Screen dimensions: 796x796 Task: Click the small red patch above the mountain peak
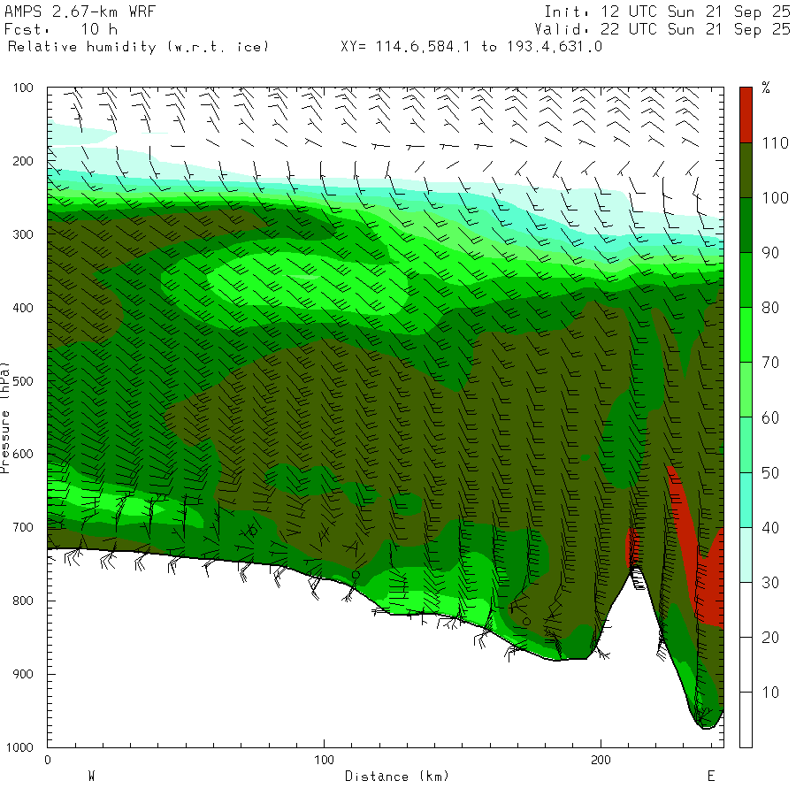[x=632, y=547]
